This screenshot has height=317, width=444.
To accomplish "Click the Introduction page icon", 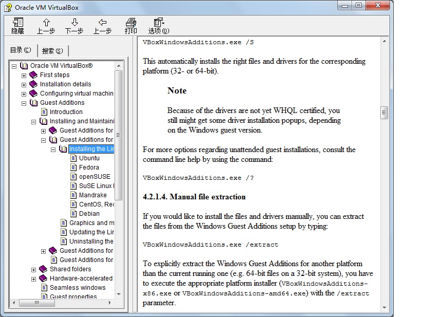I will [44, 112].
